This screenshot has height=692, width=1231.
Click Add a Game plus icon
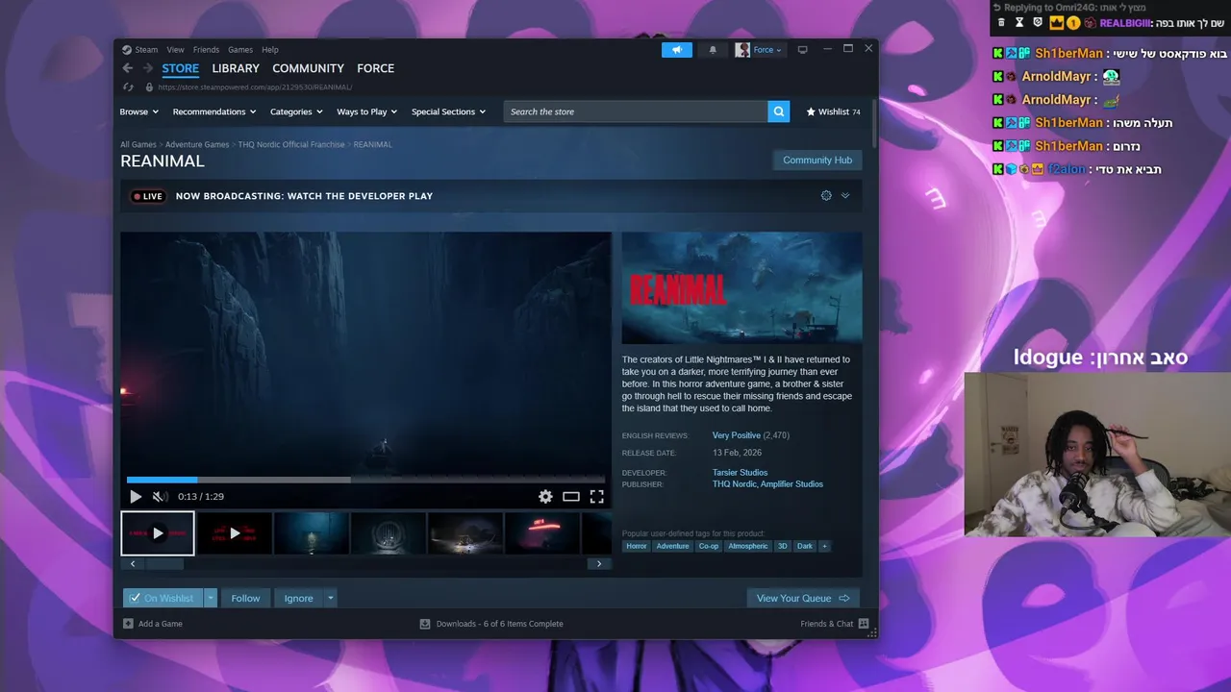tap(128, 624)
